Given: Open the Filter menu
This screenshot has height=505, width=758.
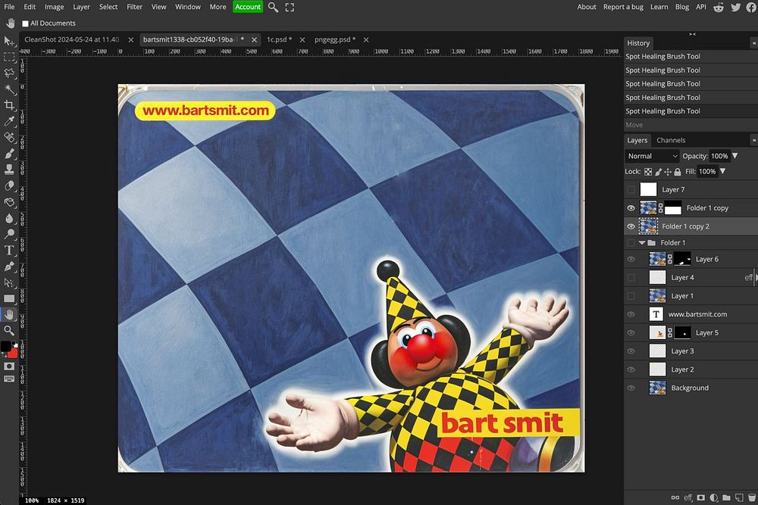Looking at the screenshot, I should coord(134,7).
